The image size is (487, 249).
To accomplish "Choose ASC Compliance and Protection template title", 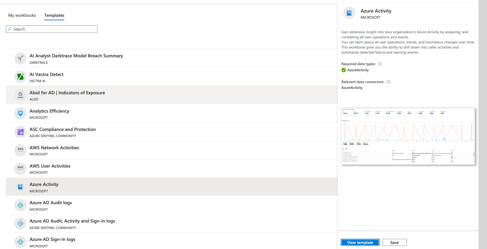I will click(63, 129).
